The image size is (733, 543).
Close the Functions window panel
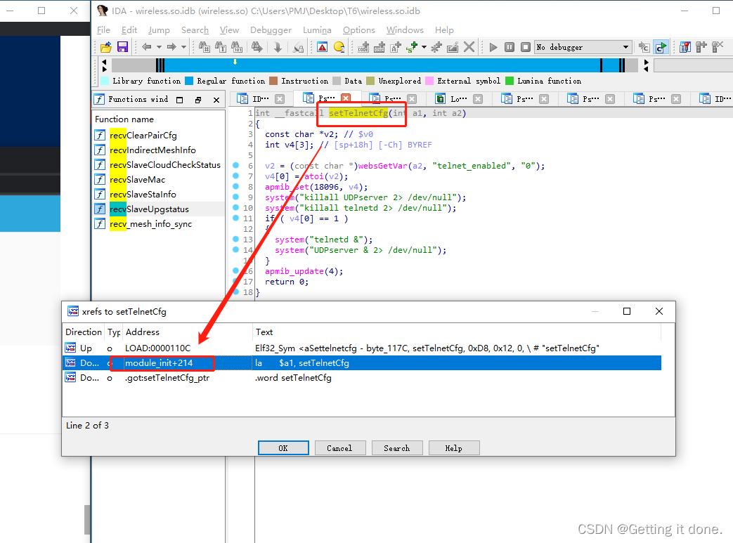(x=216, y=100)
